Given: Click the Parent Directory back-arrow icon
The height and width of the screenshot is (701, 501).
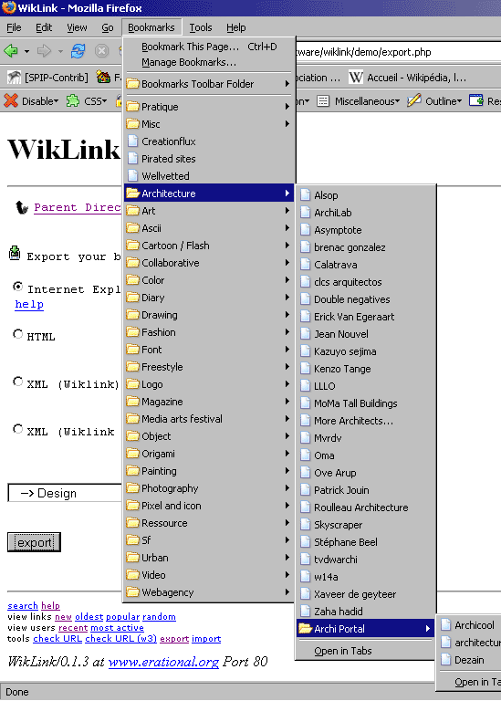Looking at the screenshot, I should tap(21, 207).
